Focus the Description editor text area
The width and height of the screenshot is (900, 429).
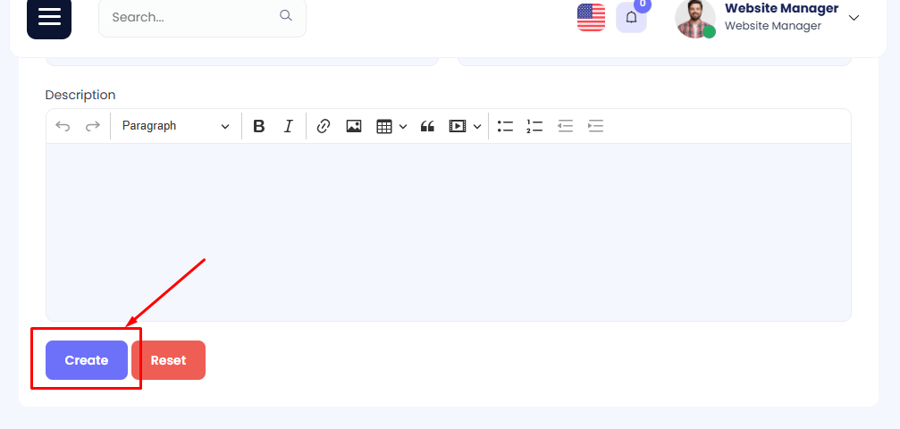pyautogui.click(x=449, y=232)
